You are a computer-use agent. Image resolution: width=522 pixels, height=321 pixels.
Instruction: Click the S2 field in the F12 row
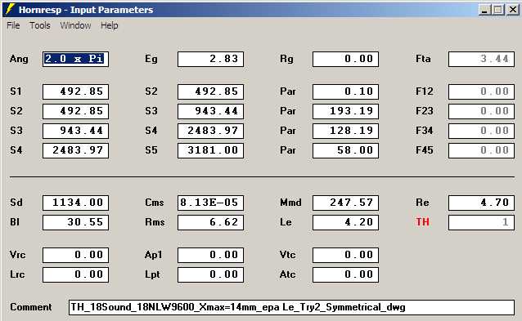click(210, 91)
